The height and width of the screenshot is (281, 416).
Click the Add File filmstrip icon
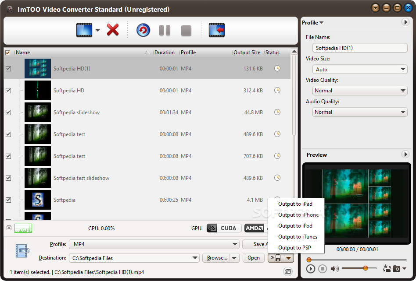(x=84, y=30)
